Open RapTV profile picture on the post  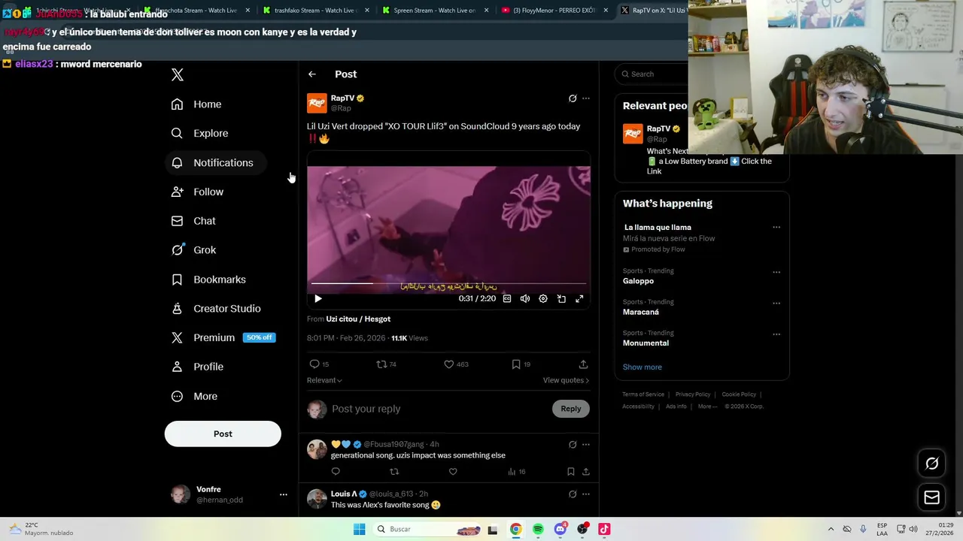[317, 103]
